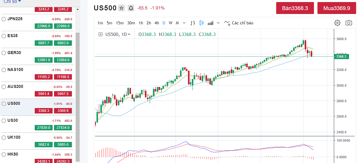357x163 pixels.
Task: Click the plus box icon beside US500, 1D
Action: click(x=100, y=34)
